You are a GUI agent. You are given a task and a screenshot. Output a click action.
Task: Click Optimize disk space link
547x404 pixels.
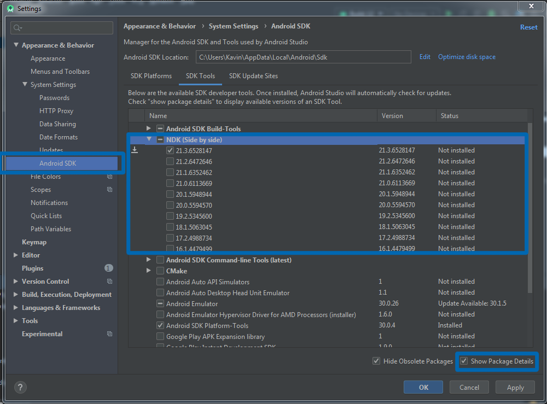467,57
